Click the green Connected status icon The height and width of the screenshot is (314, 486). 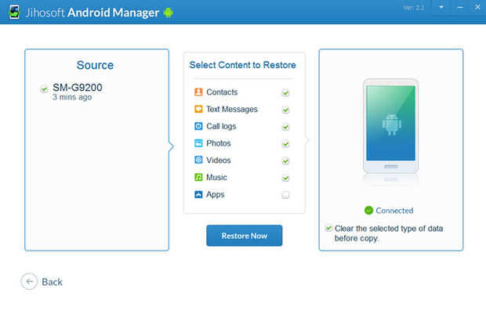tap(369, 211)
